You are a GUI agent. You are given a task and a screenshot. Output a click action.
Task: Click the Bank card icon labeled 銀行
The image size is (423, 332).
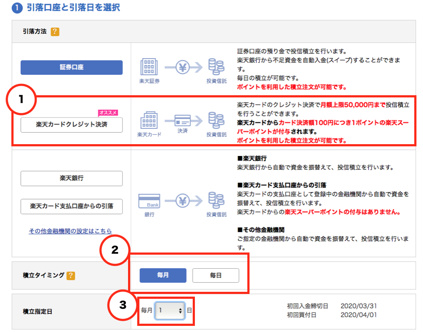click(149, 201)
